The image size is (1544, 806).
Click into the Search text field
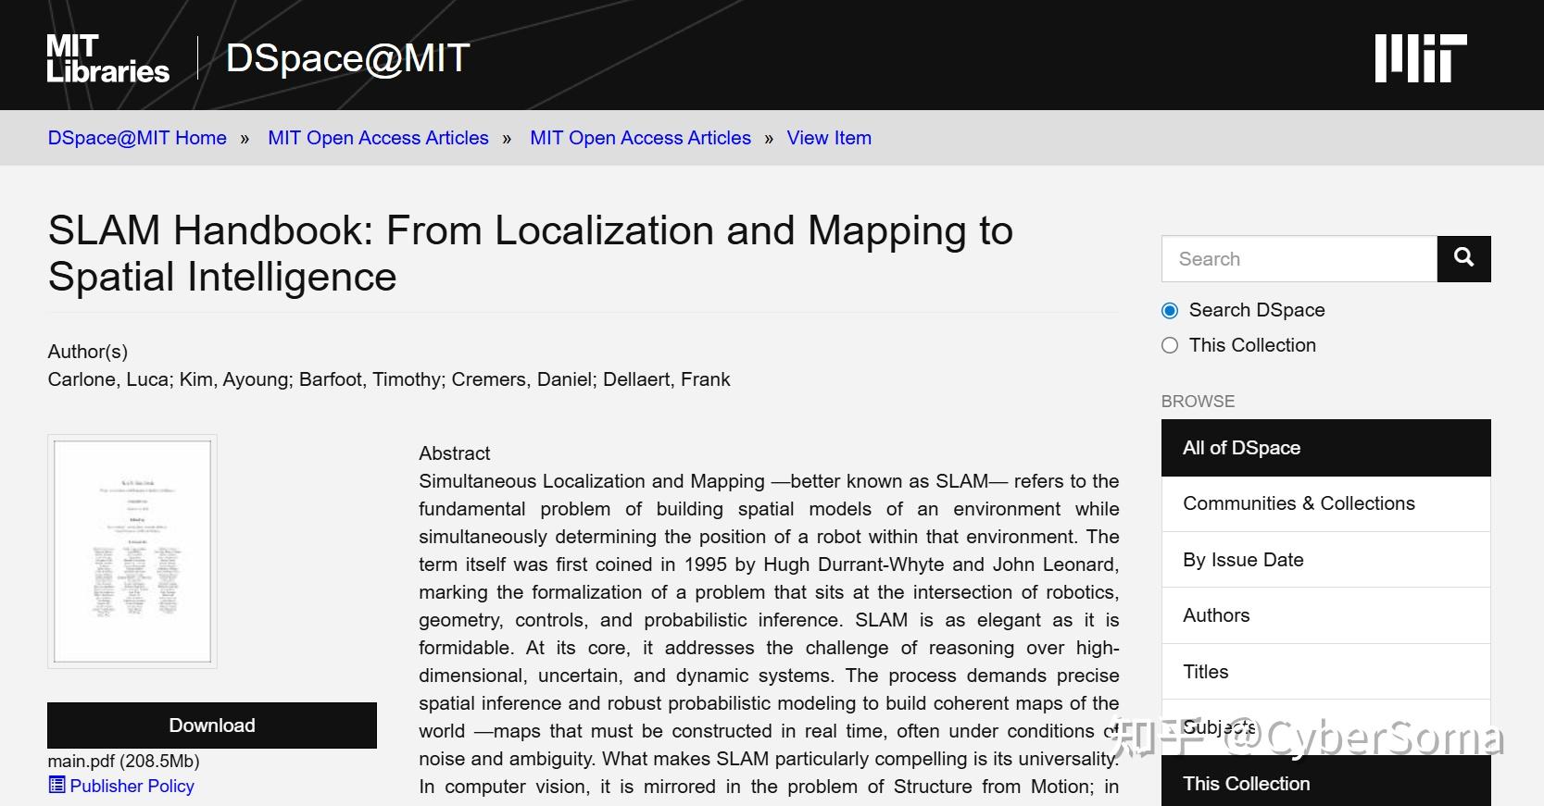pos(1299,258)
